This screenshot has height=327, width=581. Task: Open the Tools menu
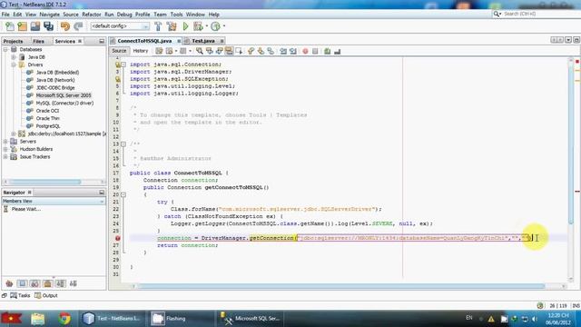(x=176, y=15)
